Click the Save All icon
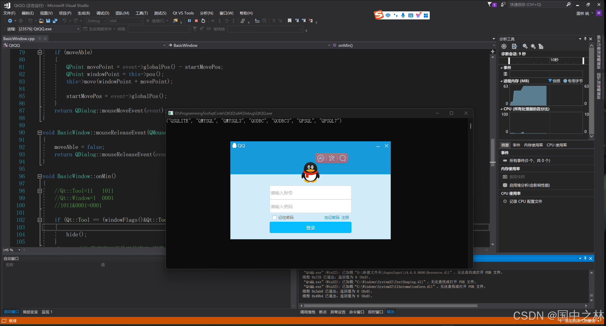Image resolution: width=606 pixels, height=326 pixels. [55, 21]
